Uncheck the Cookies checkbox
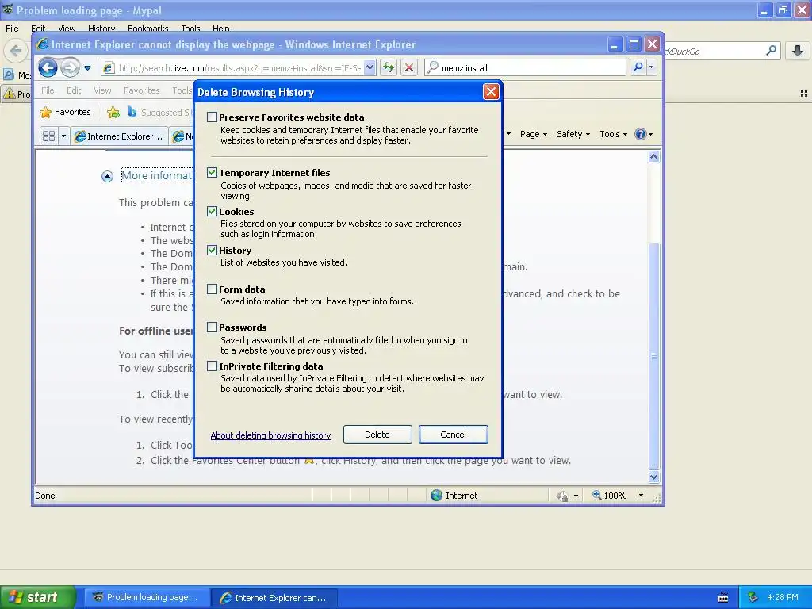This screenshot has height=609, width=812. click(x=212, y=211)
